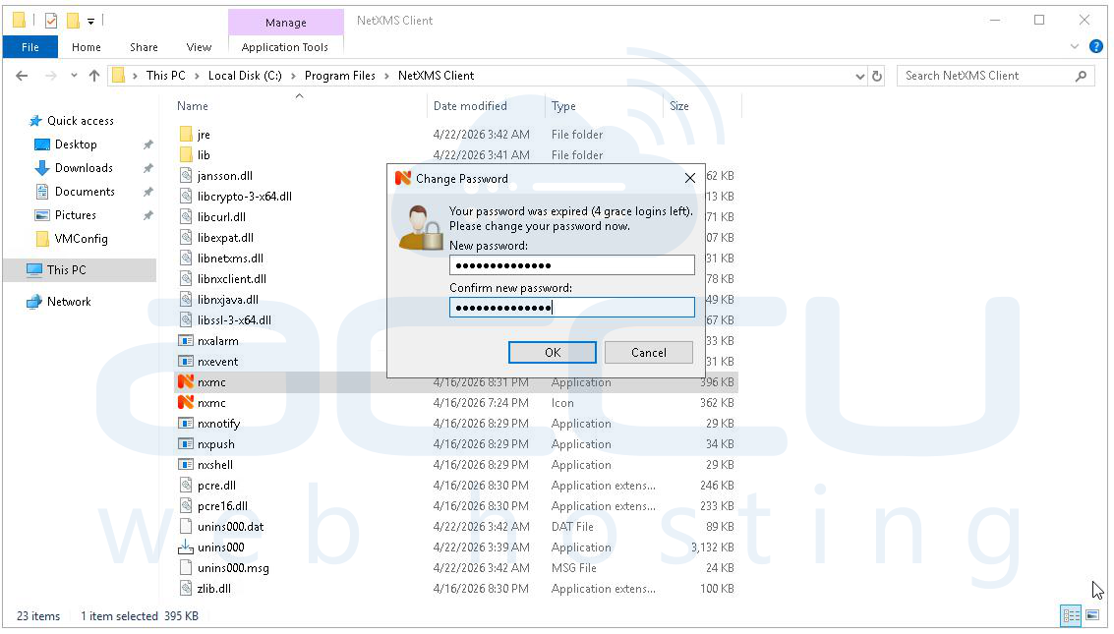The width and height of the screenshot is (1114, 634).
Task: Select the nxalarm application icon
Action: point(186,341)
